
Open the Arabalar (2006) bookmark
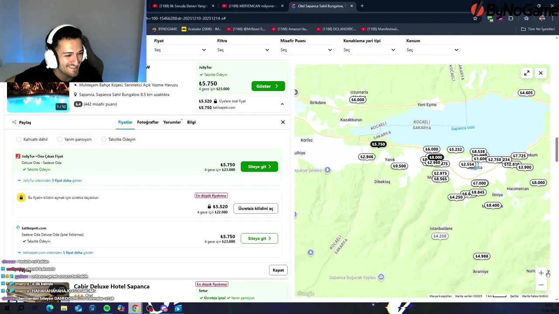click(202, 29)
